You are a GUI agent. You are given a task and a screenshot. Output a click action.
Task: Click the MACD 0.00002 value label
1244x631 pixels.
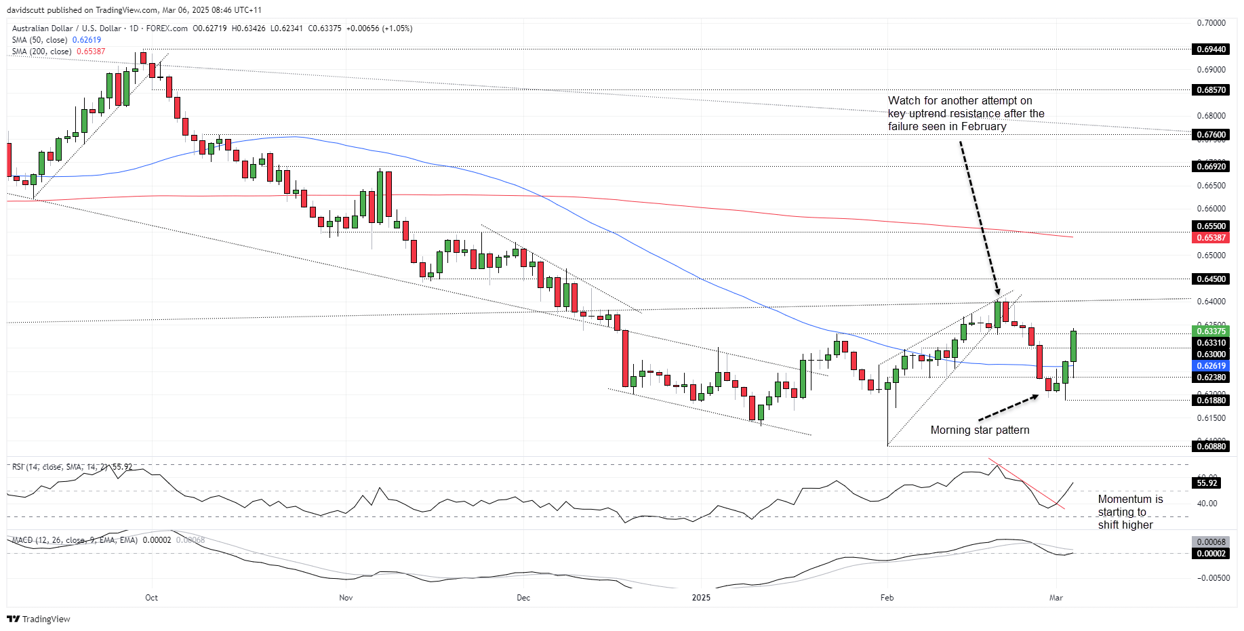coord(1211,554)
